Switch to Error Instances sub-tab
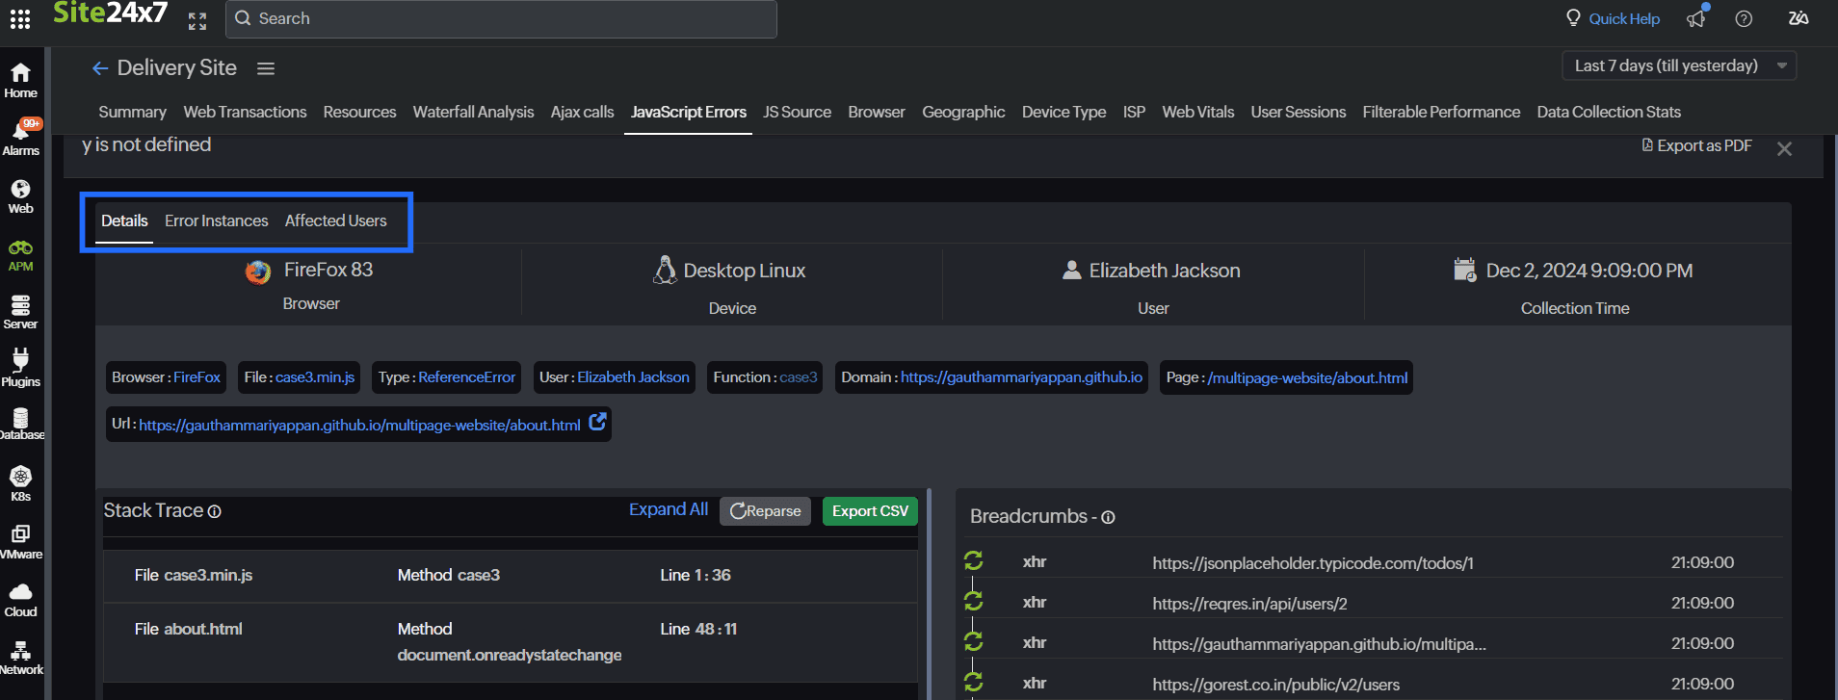Viewport: 1838px width, 700px height. (x=216, y=220)
